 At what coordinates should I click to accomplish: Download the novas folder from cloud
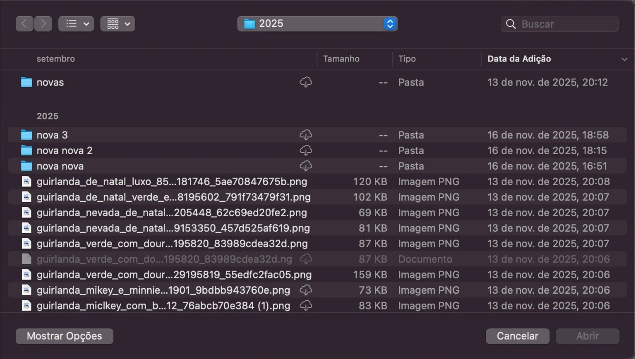(x=306, y=82)
